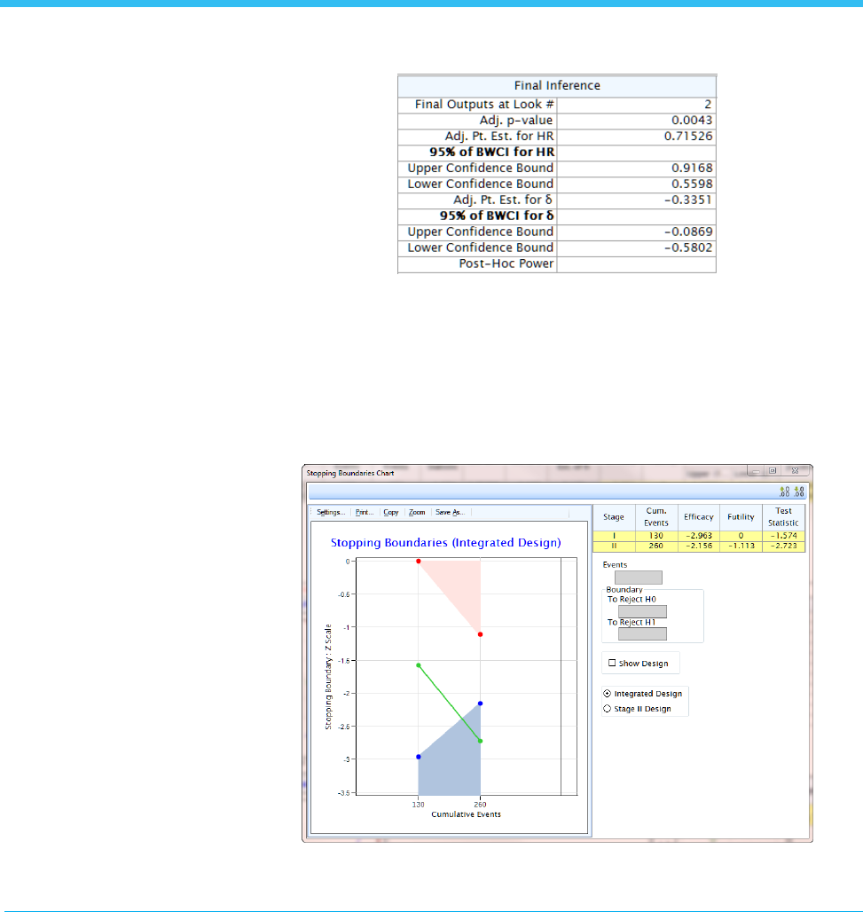
Task: Click the Final Outputs at Look # label
Action: point(484,105)
